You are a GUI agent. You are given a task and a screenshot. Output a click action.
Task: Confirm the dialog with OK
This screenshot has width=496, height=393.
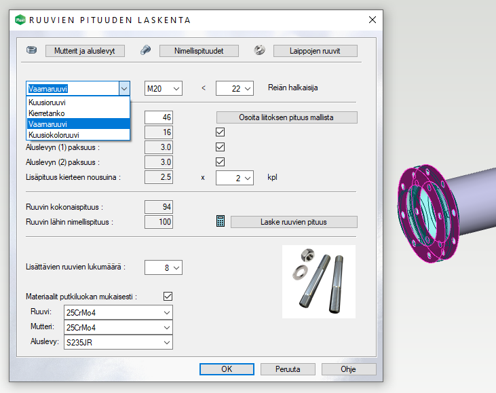227,369
